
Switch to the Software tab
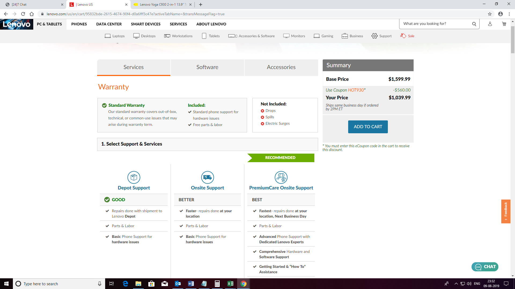coord(207,67)
